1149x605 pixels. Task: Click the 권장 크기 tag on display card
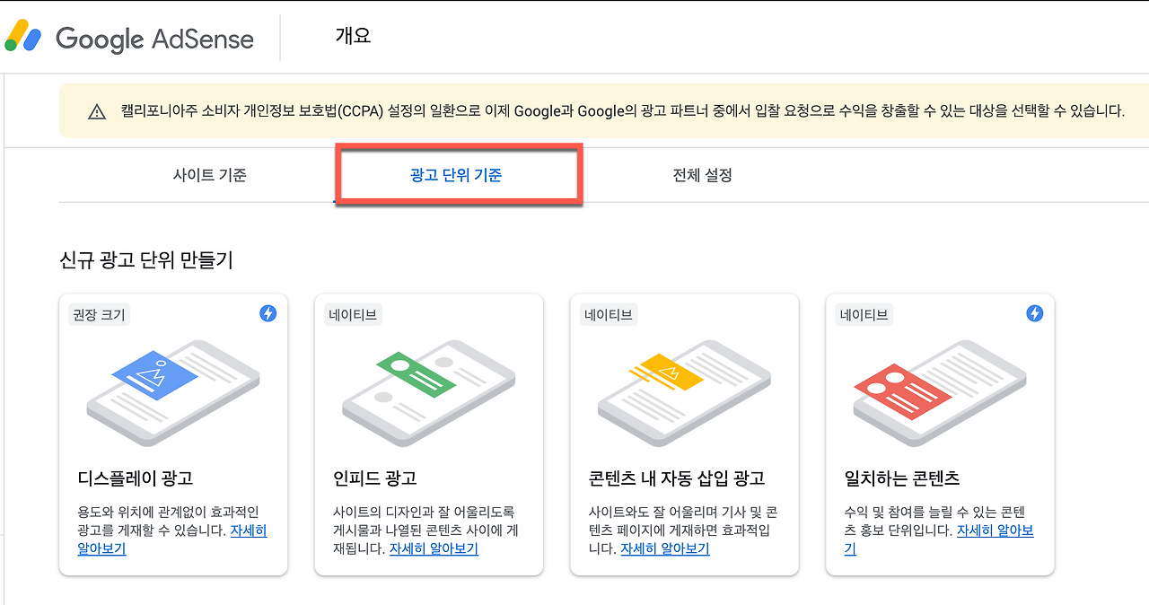click(x=99, y=314)
